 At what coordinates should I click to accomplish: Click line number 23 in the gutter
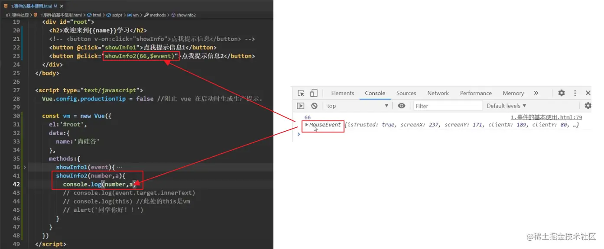pyautogui.click(x=16, y=56)
